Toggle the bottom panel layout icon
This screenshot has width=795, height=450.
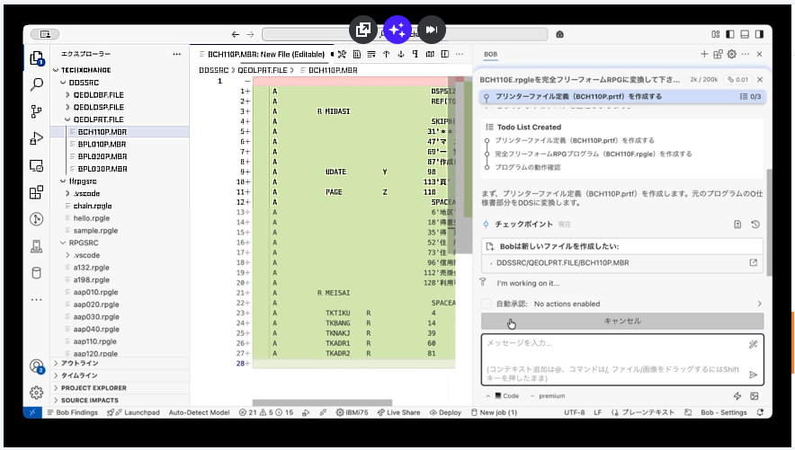(745, 34)
